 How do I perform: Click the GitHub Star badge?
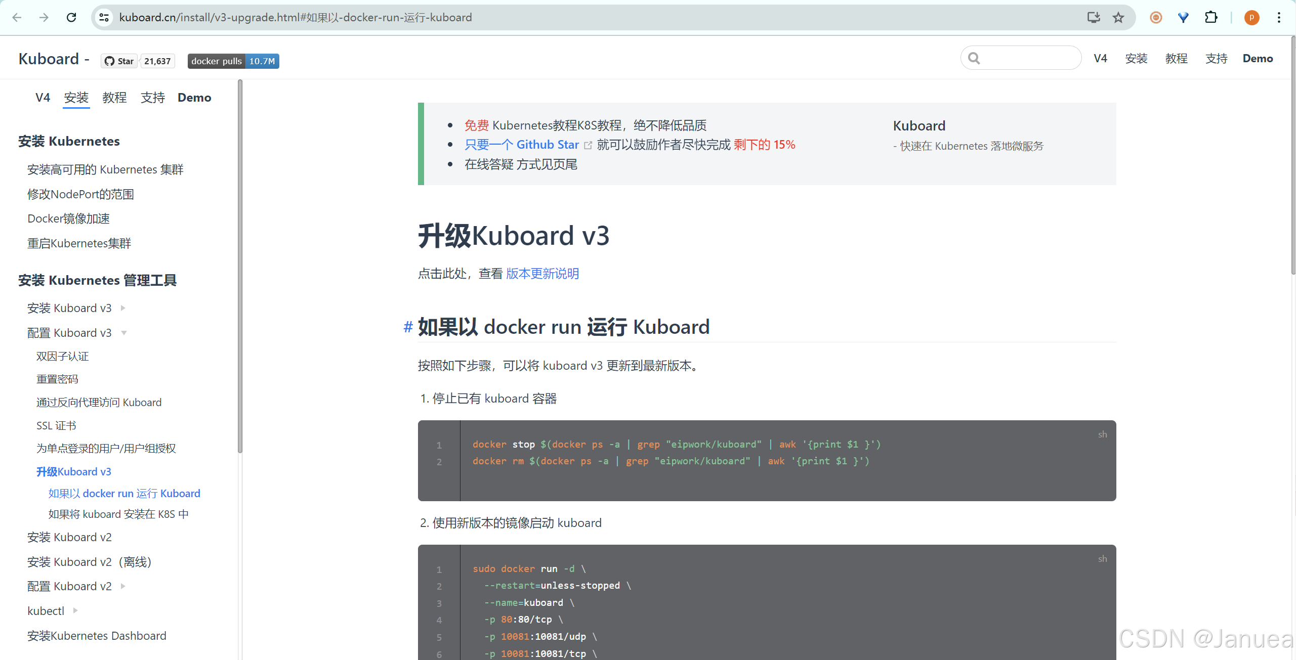pos(119,61)
